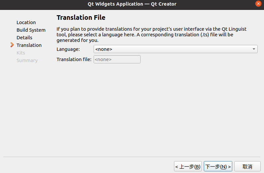The image size is (264, 173).
Task: Click the Translation file input field
Action: (117, 59)
